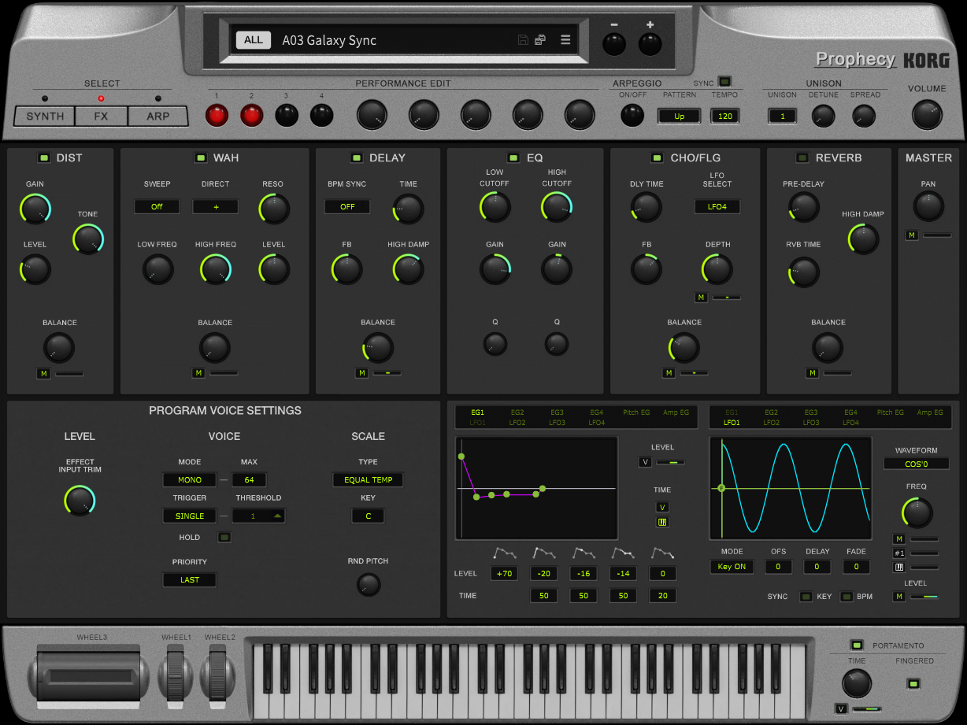The height and width of the screenshot is (725, 967).
Task: Click the EG level +70 value field
Action: [x=504, y=574]
